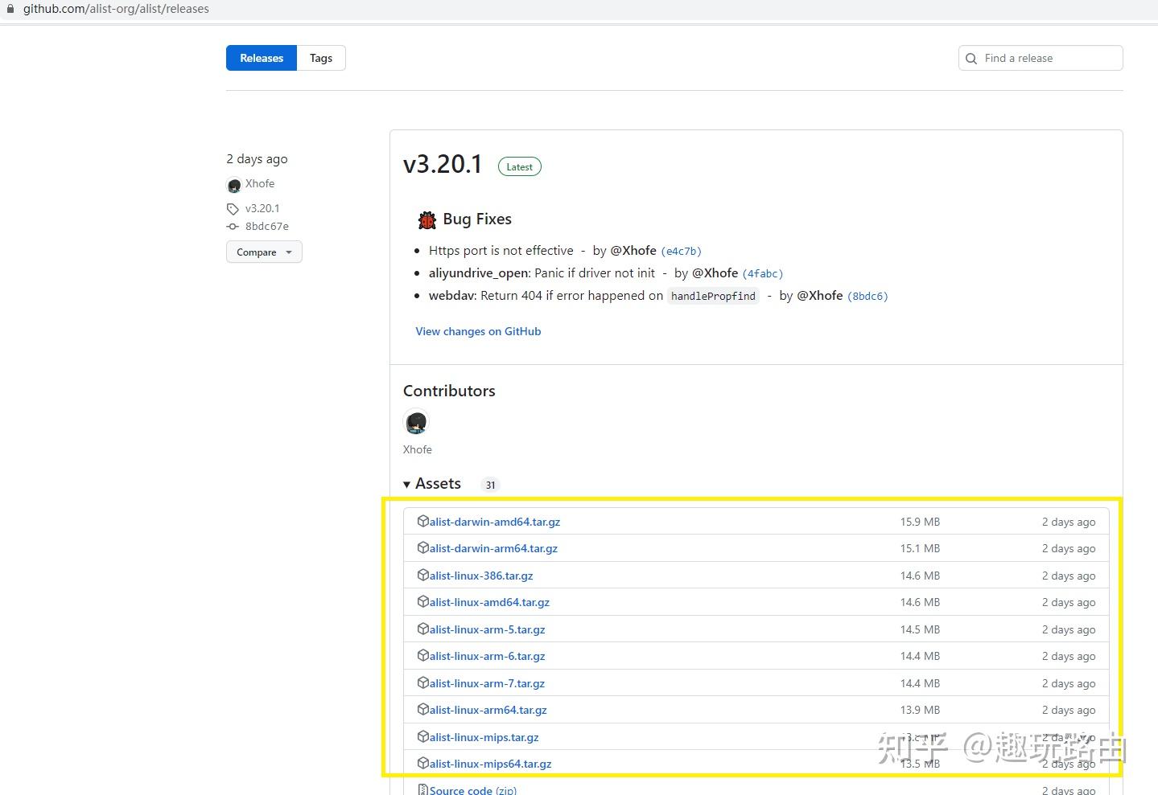
Task: Click @Xhofe mention on webdav fix
Action: (x=820, y=296)
